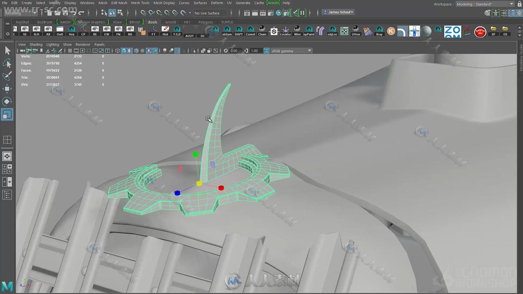Viewport: 523px width, 294px height.
Task: Click the objLoc shelf icon
Action: point(332,31)
